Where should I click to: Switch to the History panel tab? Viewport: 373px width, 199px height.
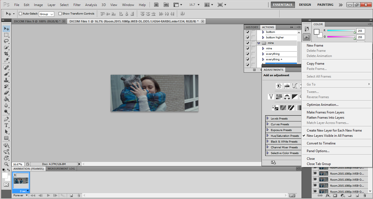point(252,27)
